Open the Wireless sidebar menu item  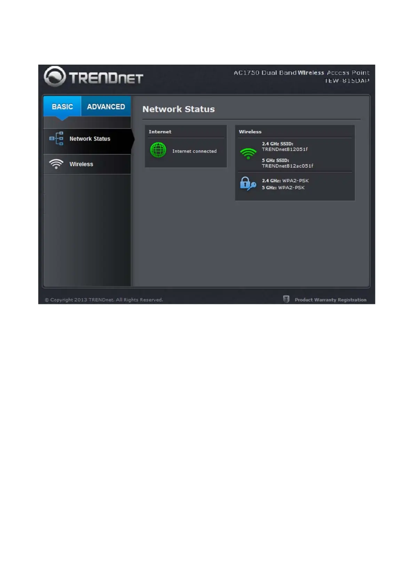click(x=87, y=164)
